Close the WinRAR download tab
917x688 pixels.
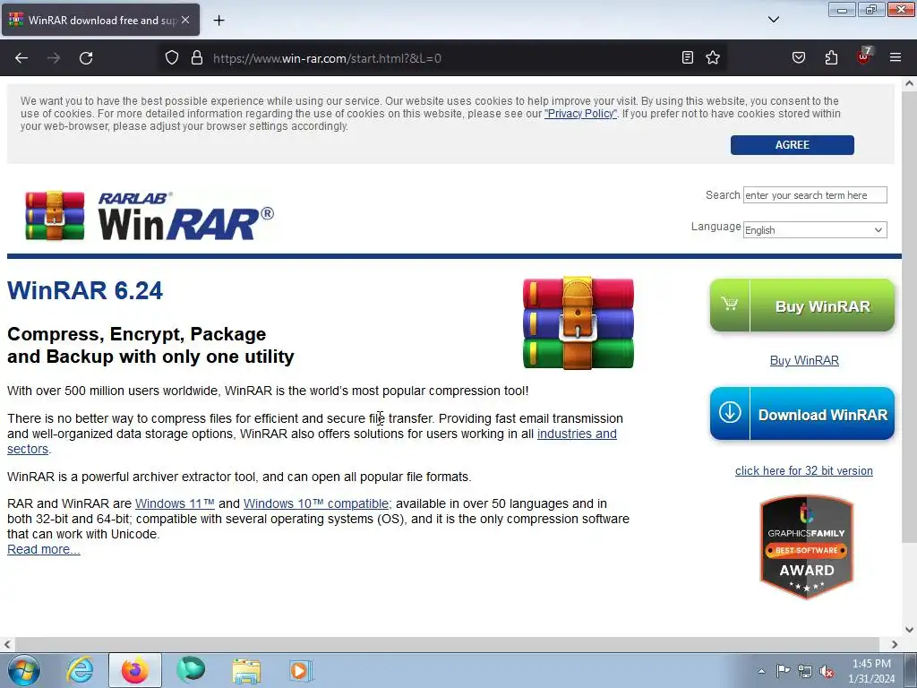tap(185, 20)
